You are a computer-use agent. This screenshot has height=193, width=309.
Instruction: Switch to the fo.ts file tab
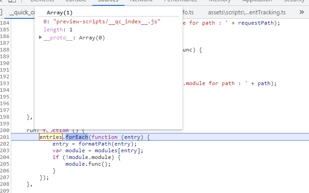188,13
